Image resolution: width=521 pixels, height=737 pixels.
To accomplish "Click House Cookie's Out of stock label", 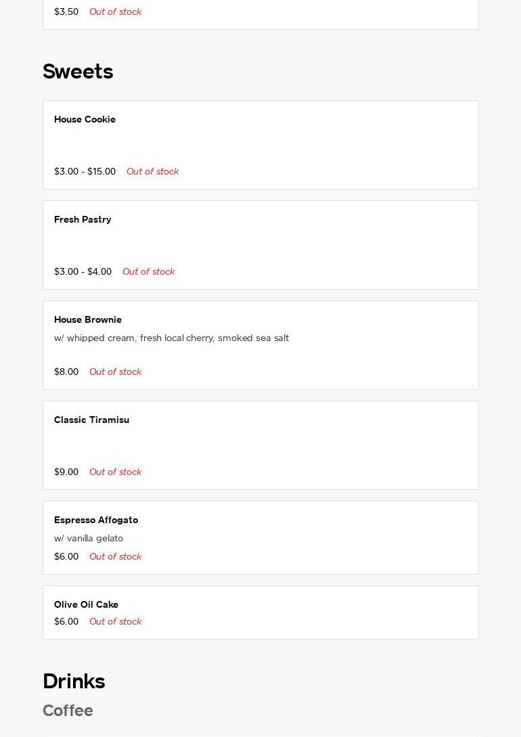I will point(152,172).
